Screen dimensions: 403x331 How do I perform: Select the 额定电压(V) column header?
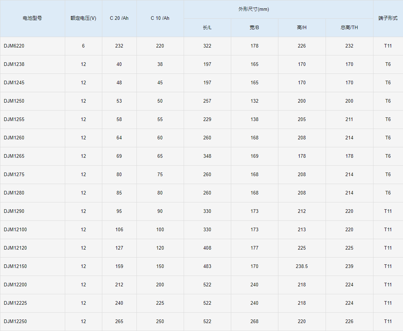click(83, 18)
